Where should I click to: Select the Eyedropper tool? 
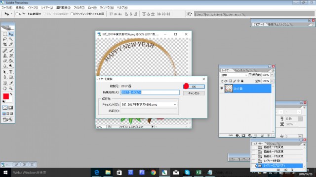pyautogui.click(x=11, y=83)
